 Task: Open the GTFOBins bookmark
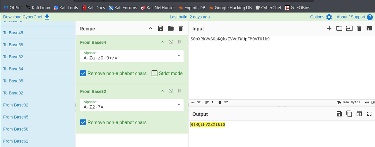click(298, 7)
